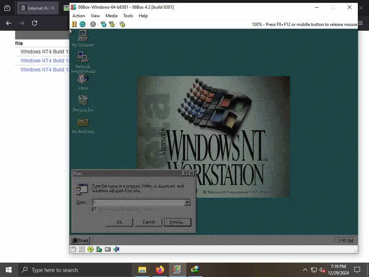This screenshot has height=277, width=369.
Task: Click the Open text field in Run dialog
Action: (x=139, y=202)
